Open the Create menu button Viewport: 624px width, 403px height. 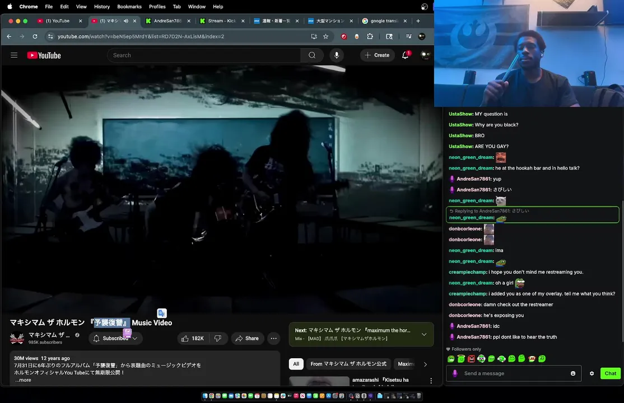pos(377,55)
